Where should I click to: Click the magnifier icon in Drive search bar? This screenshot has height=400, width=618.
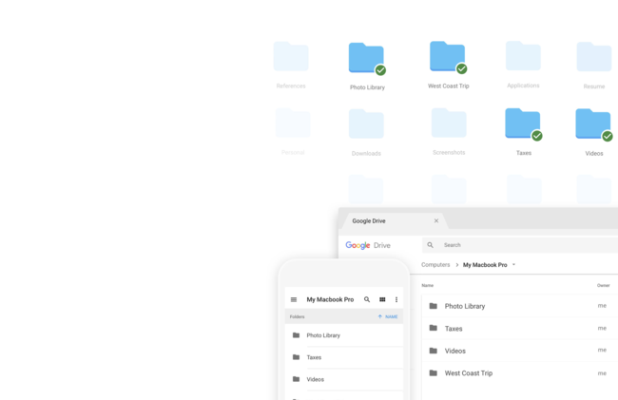tap(431, 245)
